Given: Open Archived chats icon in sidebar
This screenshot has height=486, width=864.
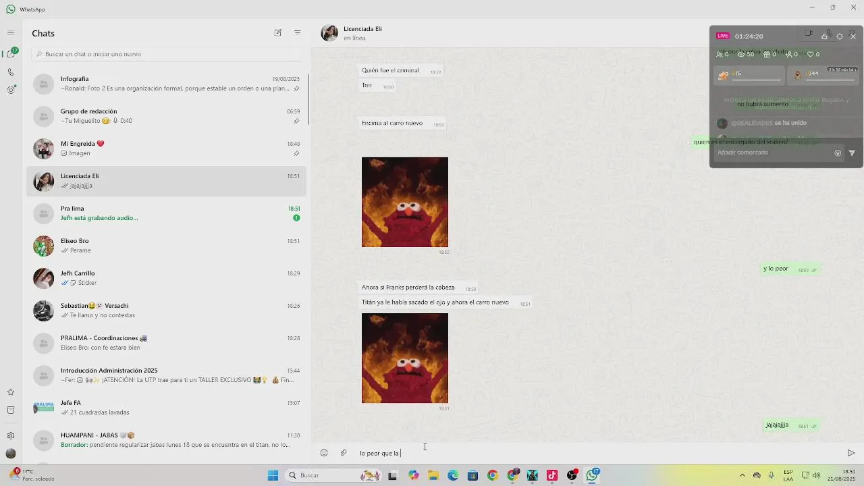Looking at the screenshot, I should point(11,410).
